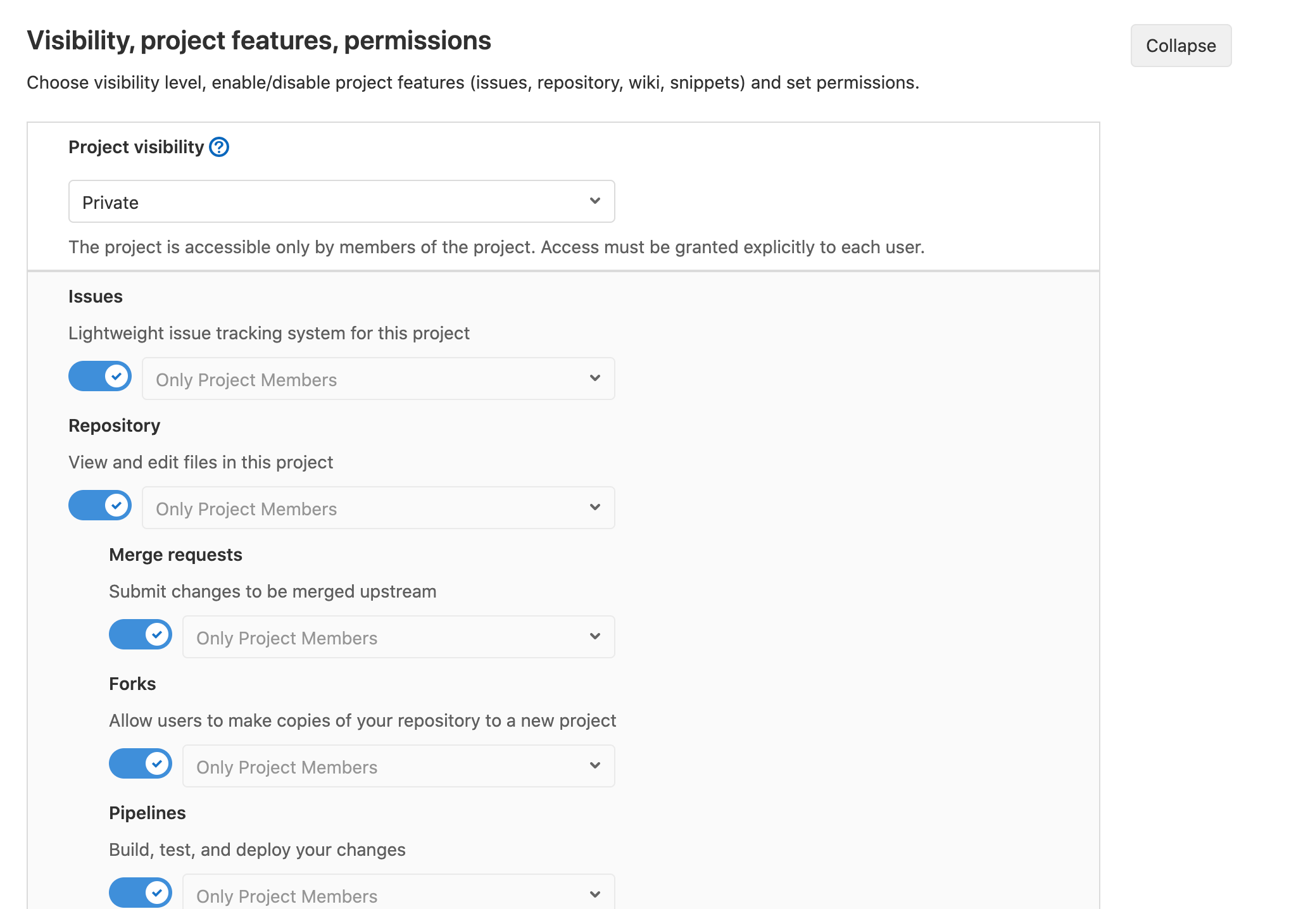Disable the Merge requests toggle
This screenshot has height=909, width=1308.
point(141,634)
